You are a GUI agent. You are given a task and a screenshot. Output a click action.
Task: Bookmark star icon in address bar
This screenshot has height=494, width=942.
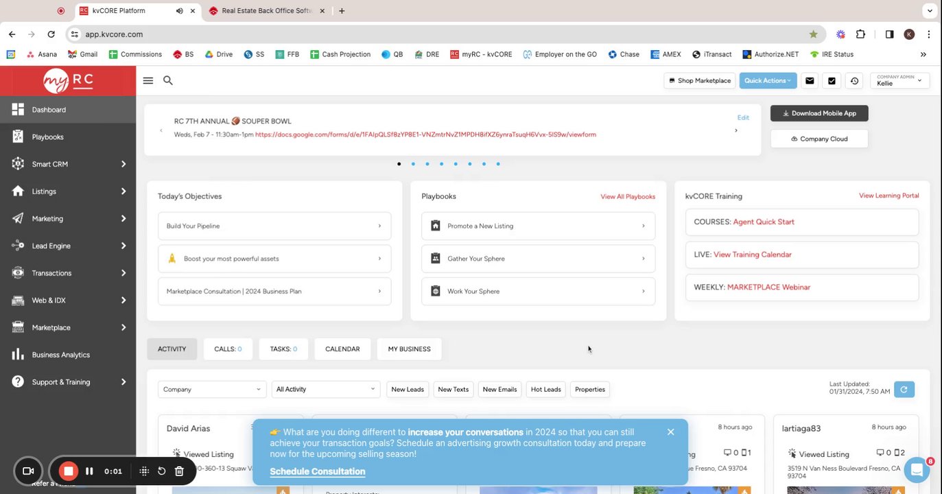[x=813, y=34]
